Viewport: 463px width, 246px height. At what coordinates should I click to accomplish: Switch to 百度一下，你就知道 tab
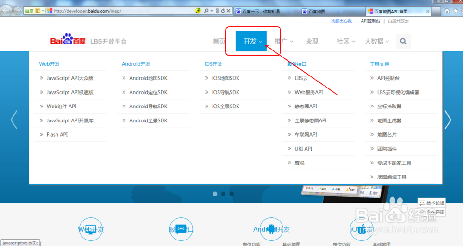click(266, 11)
